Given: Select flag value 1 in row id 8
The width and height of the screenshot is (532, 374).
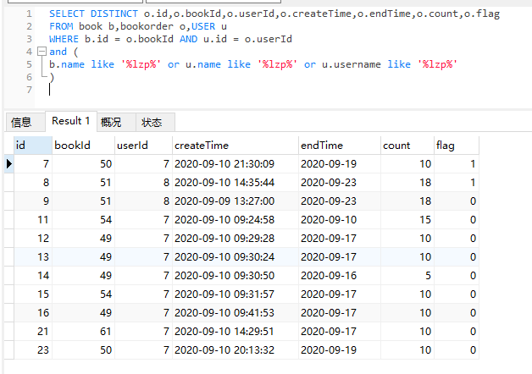Looking at the screenshot, I should coord(457,183).
